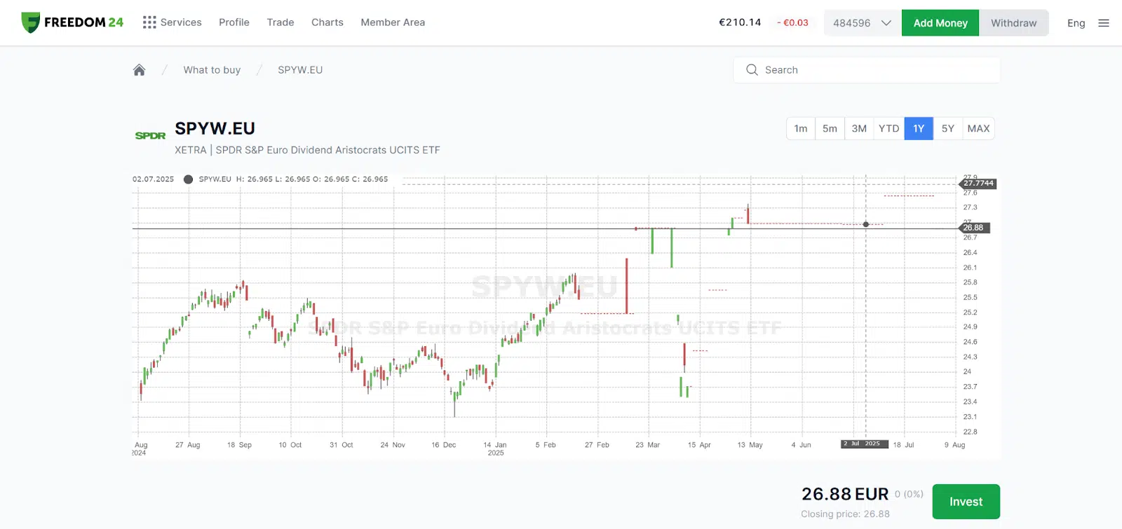Click the 26.88 current price axis label
The width and height of the screenshot is (1122, 529).
point(974,228)
